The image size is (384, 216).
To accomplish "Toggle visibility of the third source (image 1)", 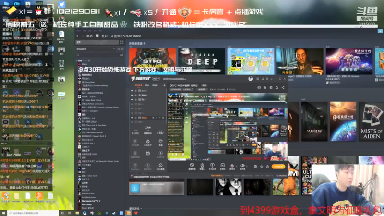I will click(132, 100).
